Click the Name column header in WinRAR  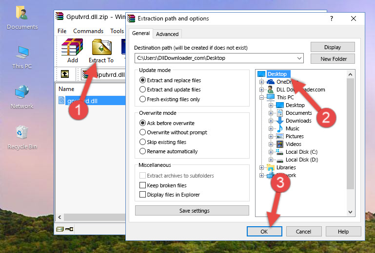[x=66, y=89]
